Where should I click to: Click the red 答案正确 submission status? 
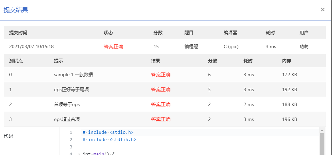(x=113, y=47)
